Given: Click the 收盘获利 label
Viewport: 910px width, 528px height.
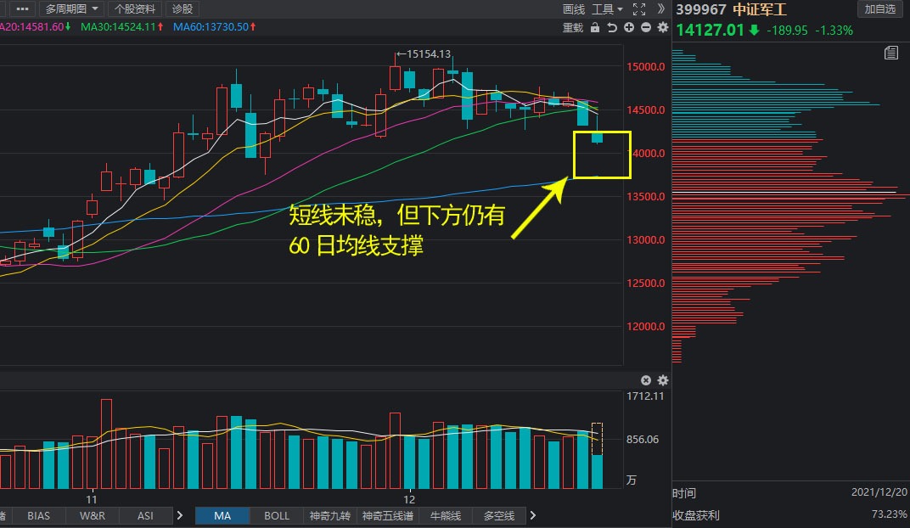Looking at the screenshot, I should pyautogui.click(x=696, y=515).
